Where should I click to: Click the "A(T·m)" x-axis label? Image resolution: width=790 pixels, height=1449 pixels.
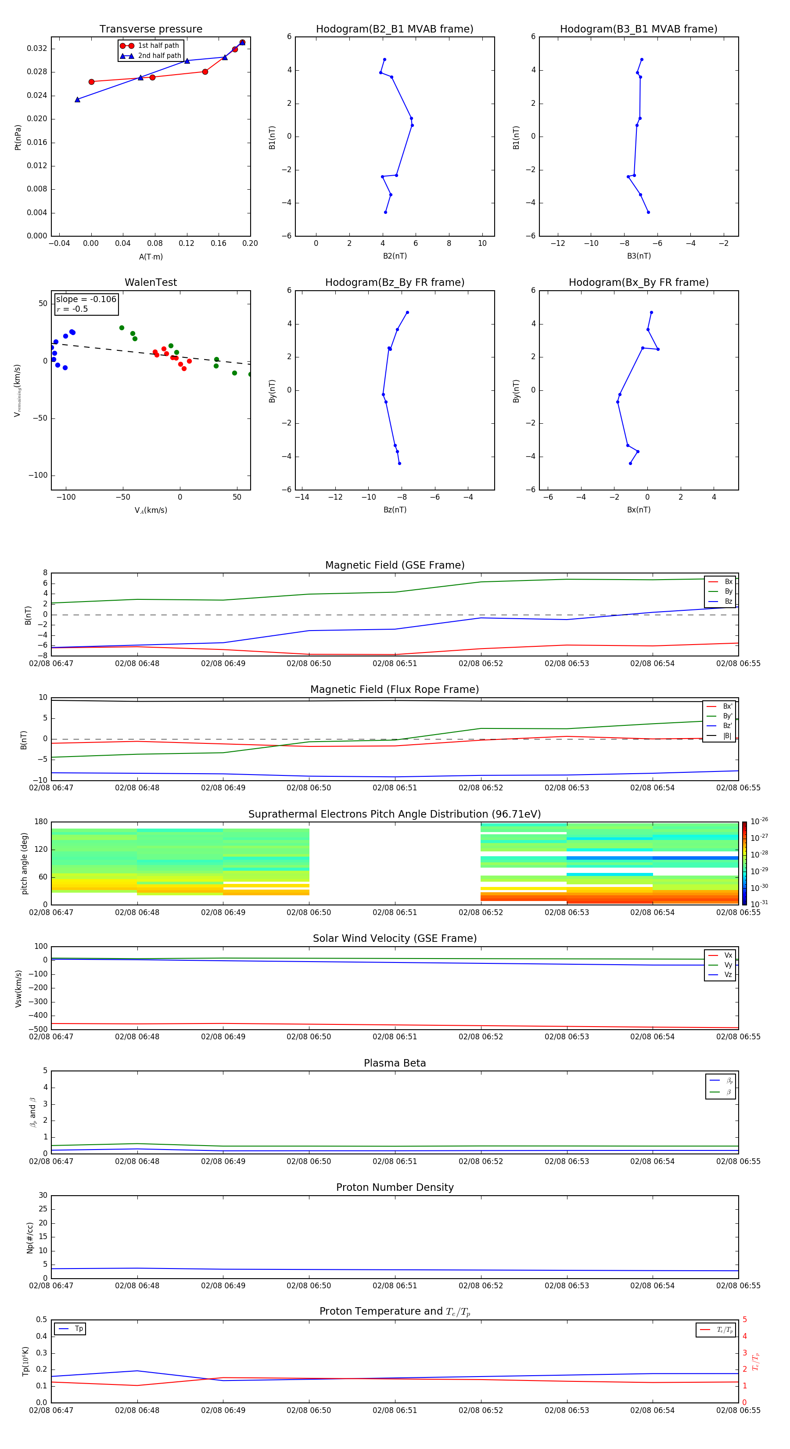pyautogui.click(x=151, y=256)
